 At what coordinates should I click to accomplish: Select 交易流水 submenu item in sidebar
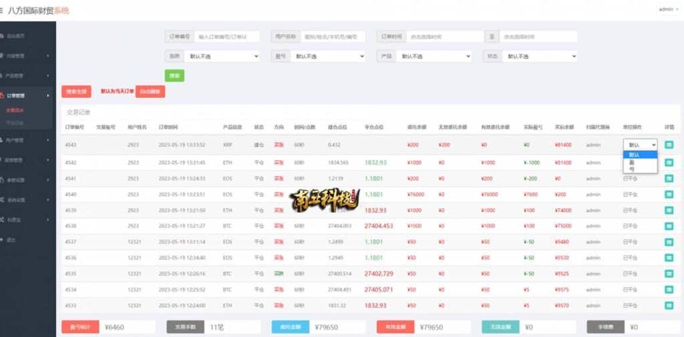15,111
